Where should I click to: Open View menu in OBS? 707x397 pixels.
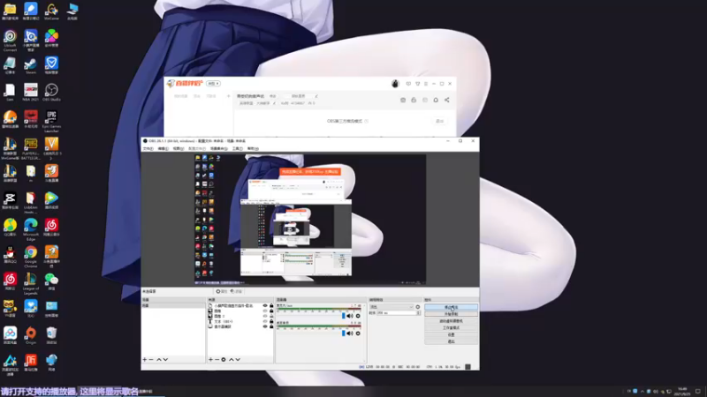point(179,148)
